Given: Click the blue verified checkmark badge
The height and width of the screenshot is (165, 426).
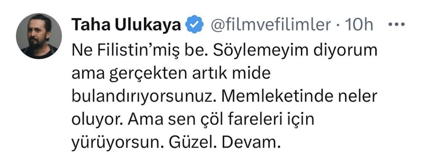Looking at the screenshot, I should pos(195,25).
